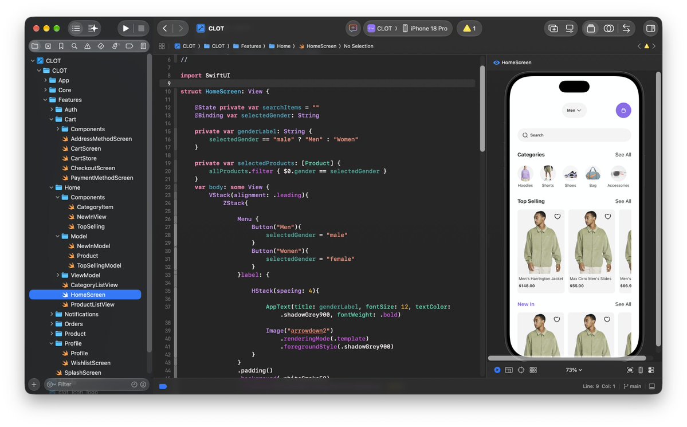Open preview variants grid button

point(533,370)
